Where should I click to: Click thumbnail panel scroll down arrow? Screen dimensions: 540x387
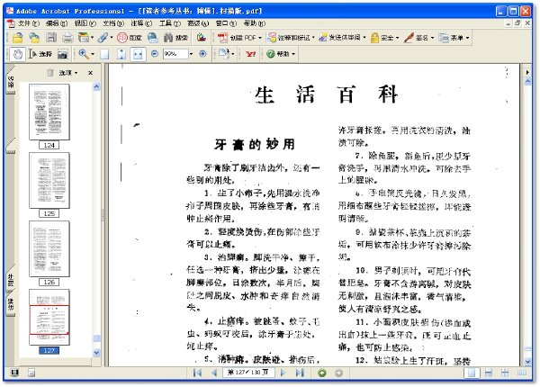click(97, 353)
